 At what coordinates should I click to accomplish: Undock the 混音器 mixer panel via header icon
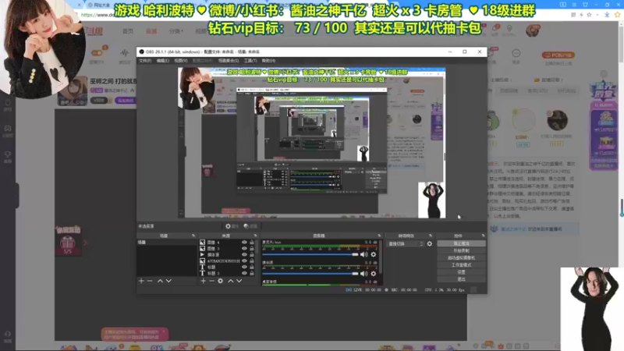tap(379, 236)
